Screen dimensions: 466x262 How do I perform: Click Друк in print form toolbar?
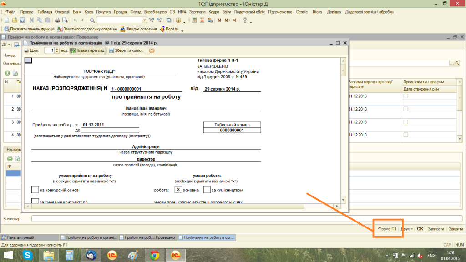click(31, 50)
